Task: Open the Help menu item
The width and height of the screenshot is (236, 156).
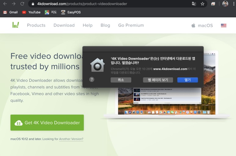Action: point(87,25)
